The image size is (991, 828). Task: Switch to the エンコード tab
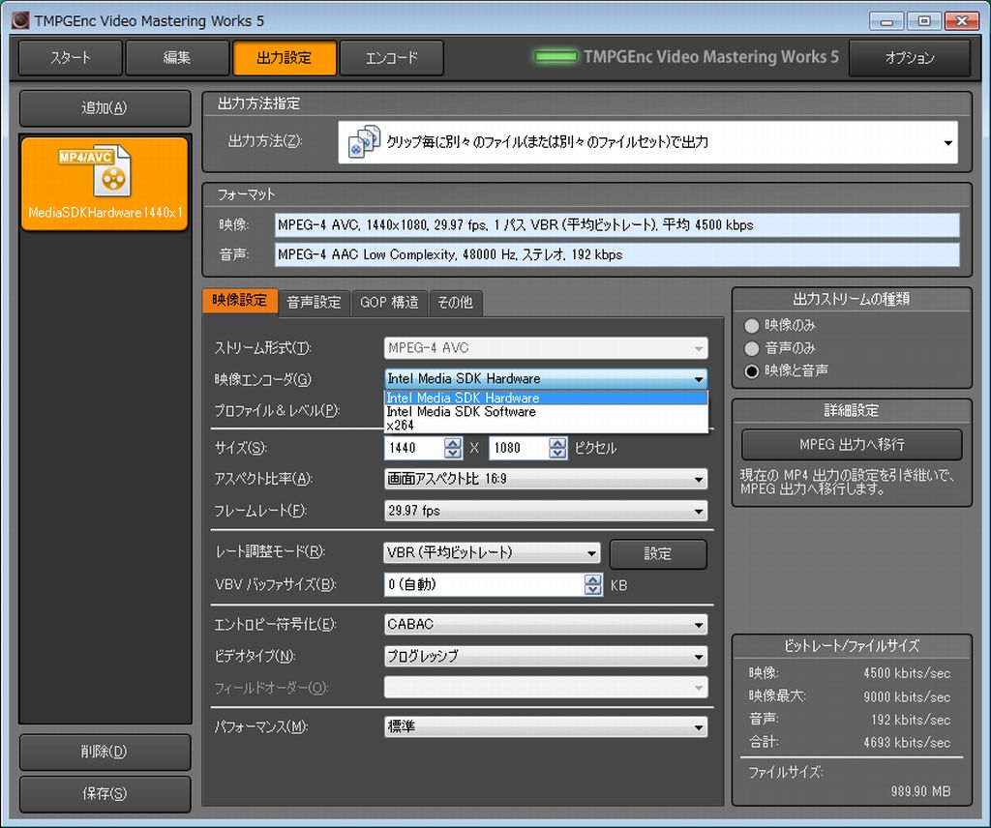point(392,57)
